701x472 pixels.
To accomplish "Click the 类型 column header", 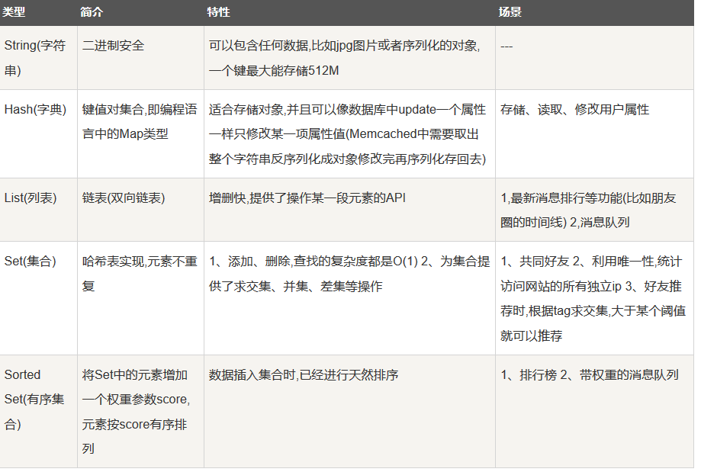I will (38, 12).
